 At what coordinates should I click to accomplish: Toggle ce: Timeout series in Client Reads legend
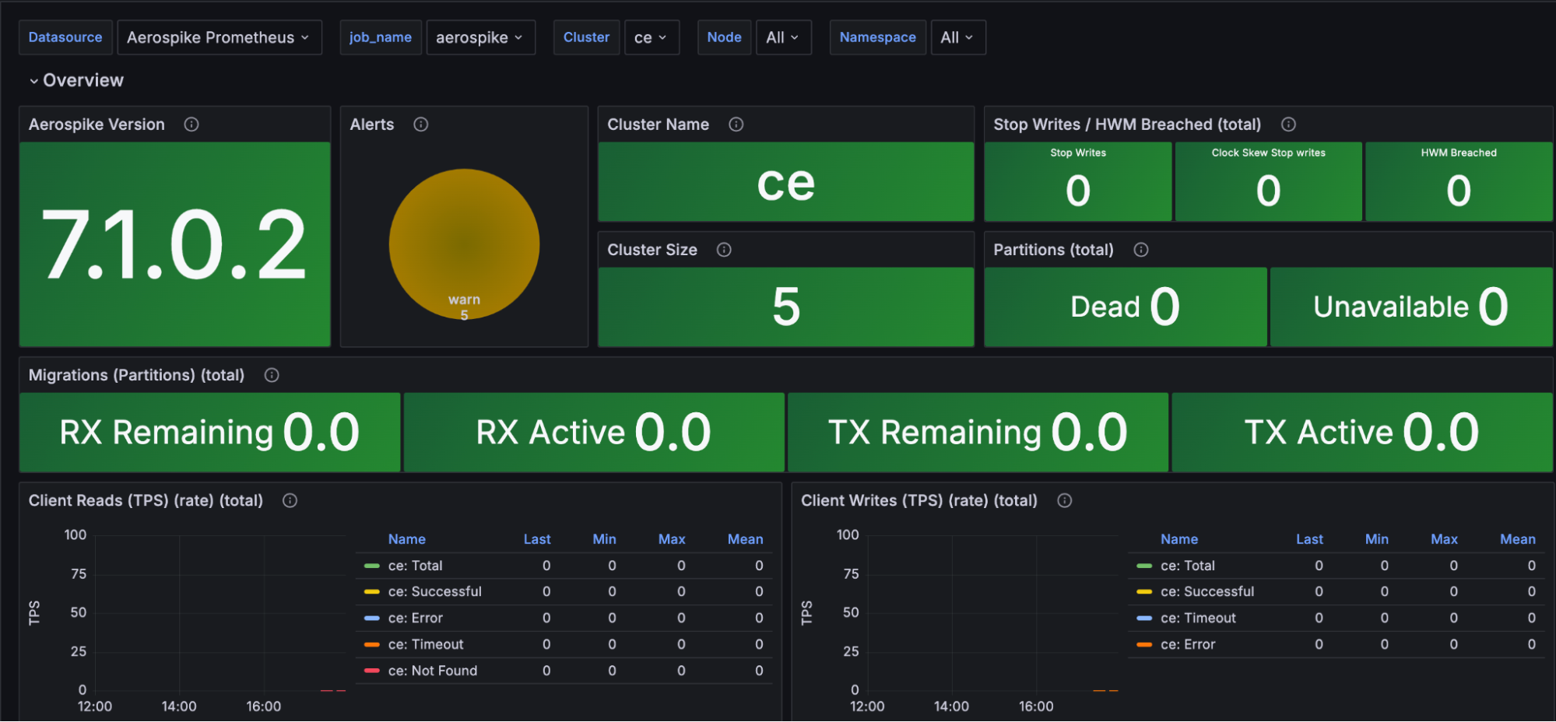point(426,644)
